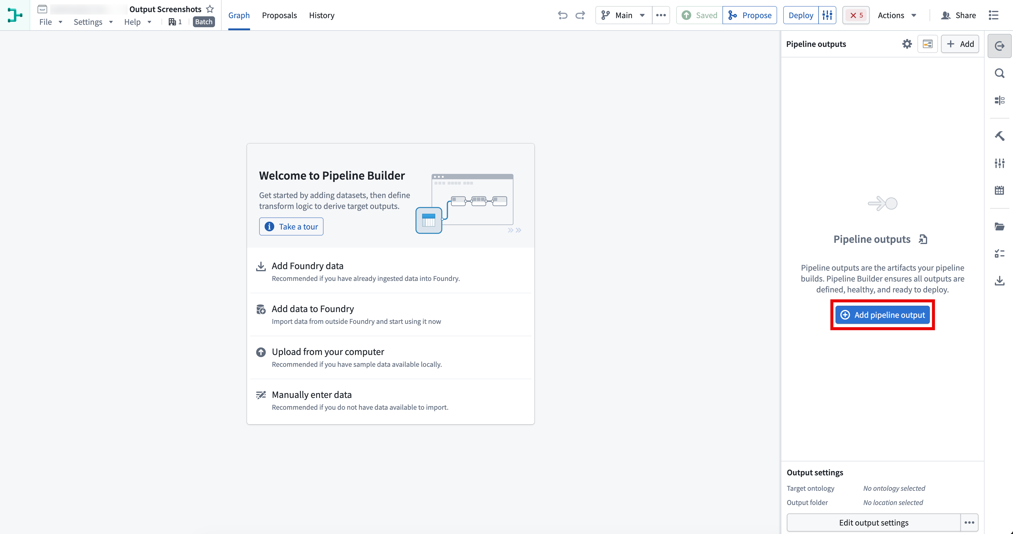Open the search sidebar icon
The image size is (1013, 534).
pyautogui.click(x=1000, y=73)
